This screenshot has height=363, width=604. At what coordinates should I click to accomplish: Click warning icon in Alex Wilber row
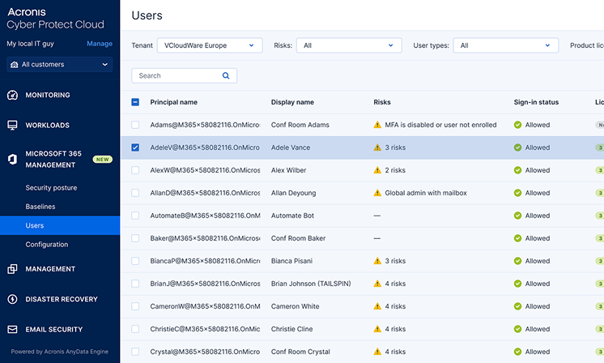(377, 170)
